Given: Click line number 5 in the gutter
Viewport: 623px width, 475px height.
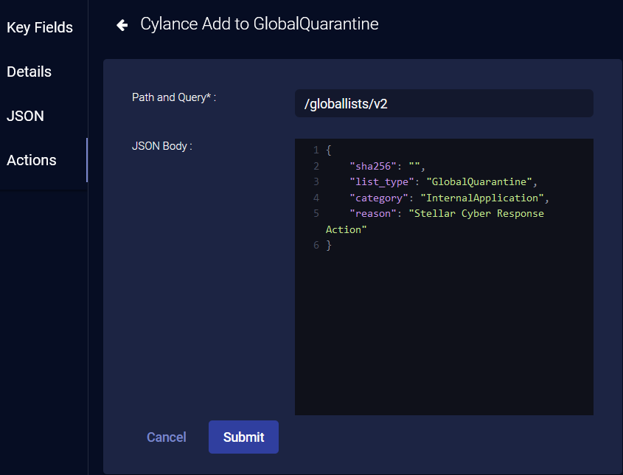Looking at the screenshot, I should 316,213.
